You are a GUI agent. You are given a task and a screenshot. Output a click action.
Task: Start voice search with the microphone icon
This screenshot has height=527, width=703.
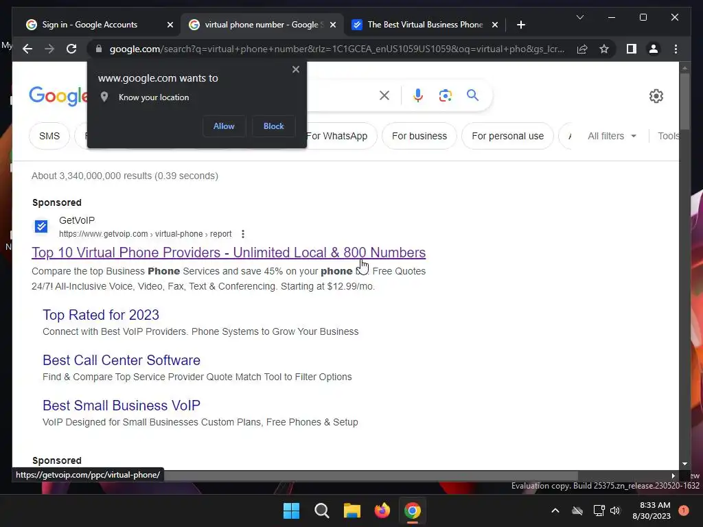click(418, 95)
